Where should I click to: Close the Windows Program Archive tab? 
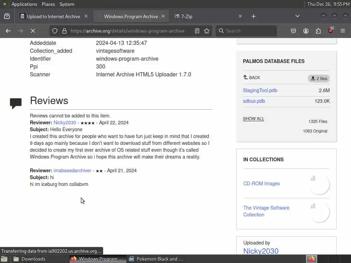(163, 16)
